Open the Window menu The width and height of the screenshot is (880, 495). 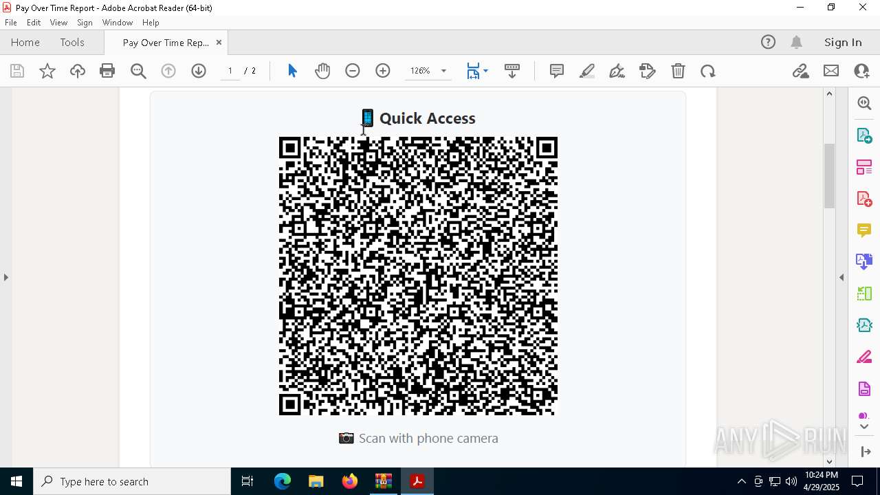tap(118, 23)
